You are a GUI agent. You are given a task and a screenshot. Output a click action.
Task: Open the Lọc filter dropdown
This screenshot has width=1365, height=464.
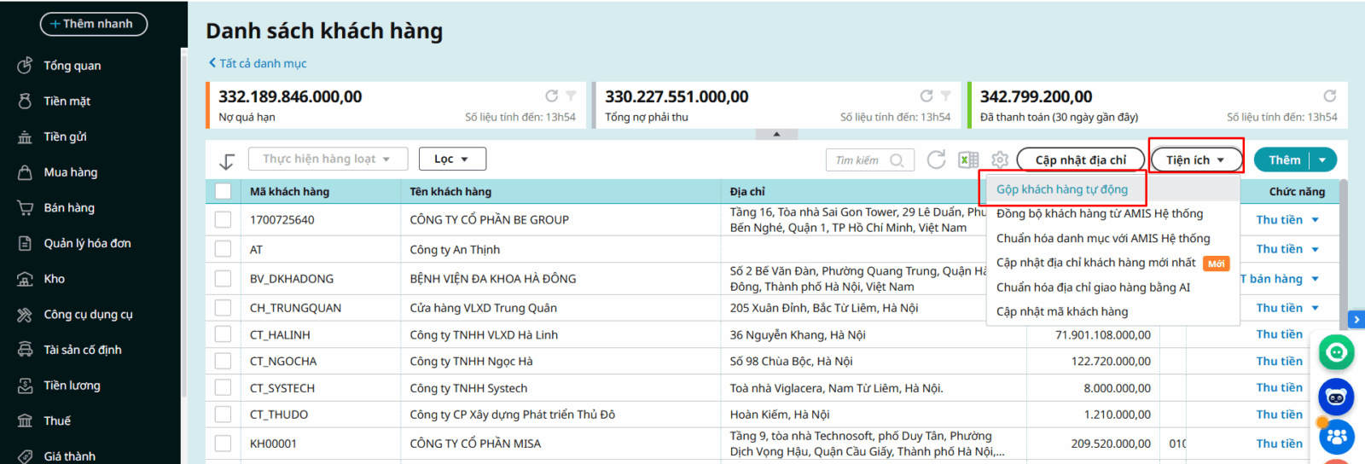point(452,159)
